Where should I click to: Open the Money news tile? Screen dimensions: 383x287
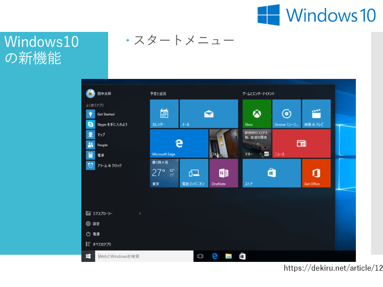(x=257, y=143)
